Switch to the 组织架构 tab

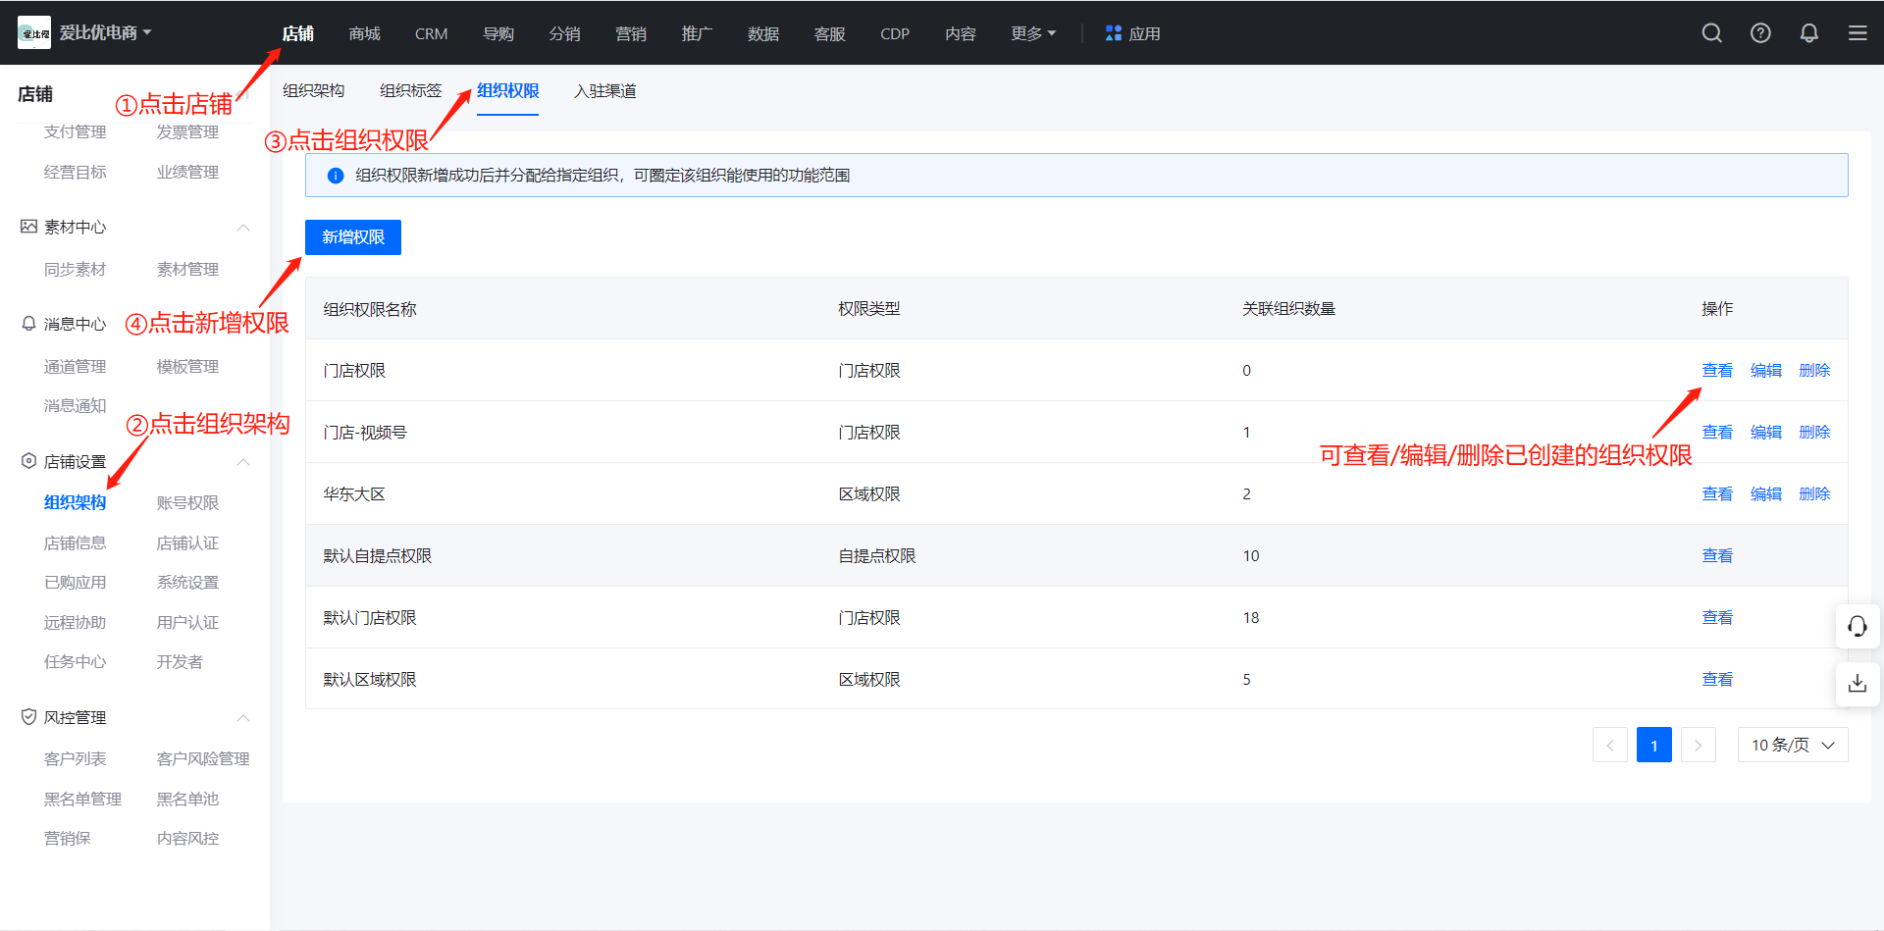[x=313, y=90]
